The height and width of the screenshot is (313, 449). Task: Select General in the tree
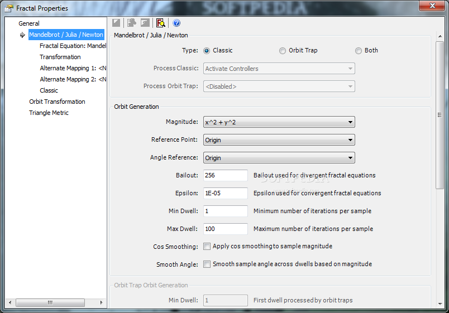tap(29, 23)
